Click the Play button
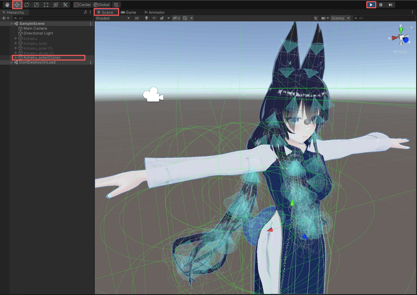The width and height of the screenshot is (417, 295). 371,5
